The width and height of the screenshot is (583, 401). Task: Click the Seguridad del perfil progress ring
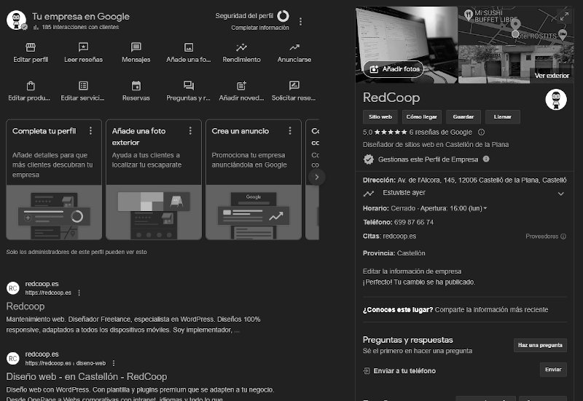(283, 16)
